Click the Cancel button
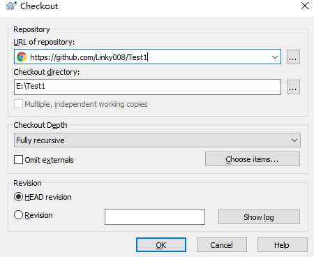Image resolution: width=314 pixels, height=257 pixels. [x=222, y=244]
